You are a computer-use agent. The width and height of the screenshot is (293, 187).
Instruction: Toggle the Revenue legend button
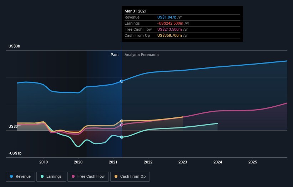[x=20, y=177]
